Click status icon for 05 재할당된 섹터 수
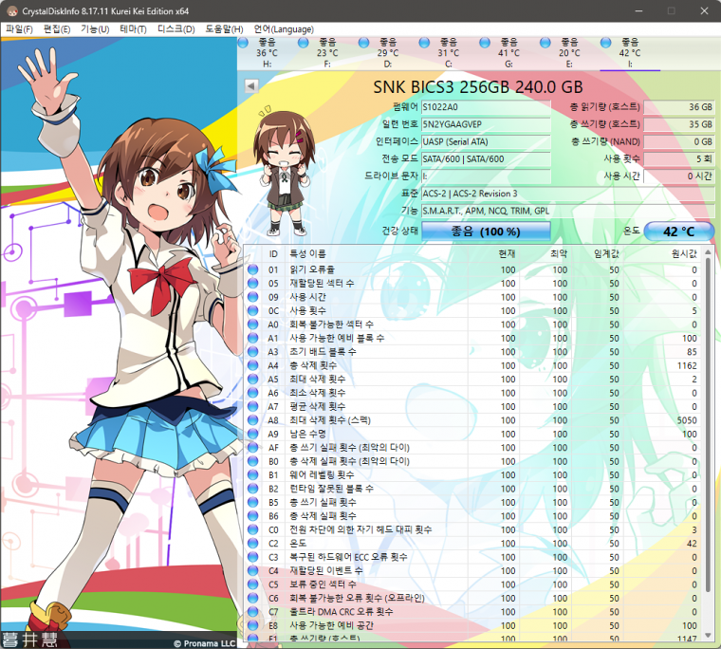This screenshot has height=649, width=721. click(253, 284)
